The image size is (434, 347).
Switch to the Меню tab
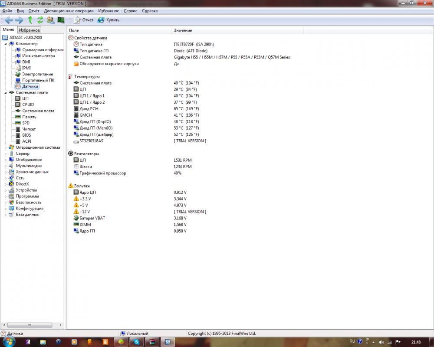(x=8, y=29)
